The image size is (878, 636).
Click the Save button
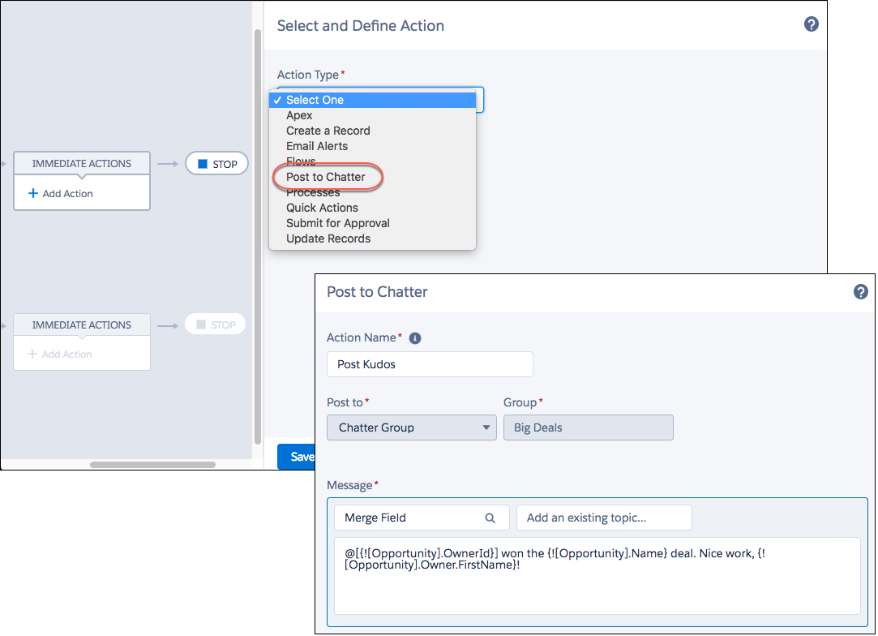click(296, 457)
